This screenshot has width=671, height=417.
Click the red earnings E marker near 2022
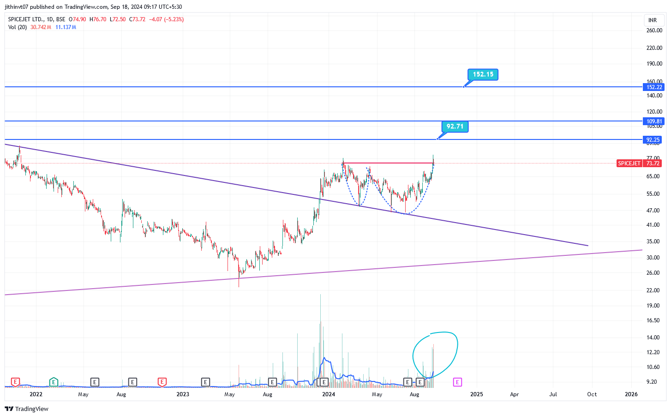pyautogui.click(x=15, y=382)
